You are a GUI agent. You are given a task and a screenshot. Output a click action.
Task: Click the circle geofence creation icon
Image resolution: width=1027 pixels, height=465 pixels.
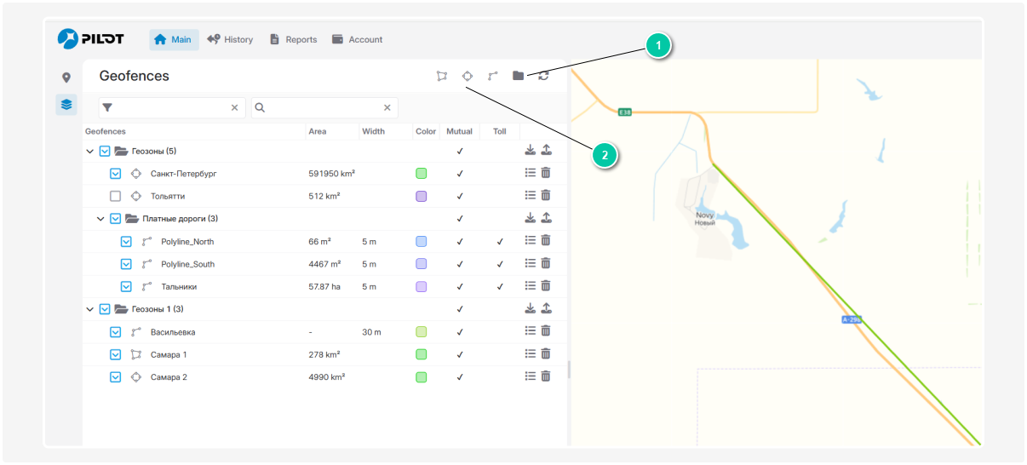click(468, 76)
